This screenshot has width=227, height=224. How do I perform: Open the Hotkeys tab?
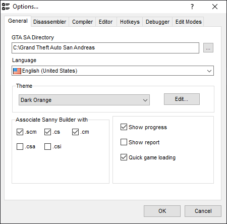130,22
